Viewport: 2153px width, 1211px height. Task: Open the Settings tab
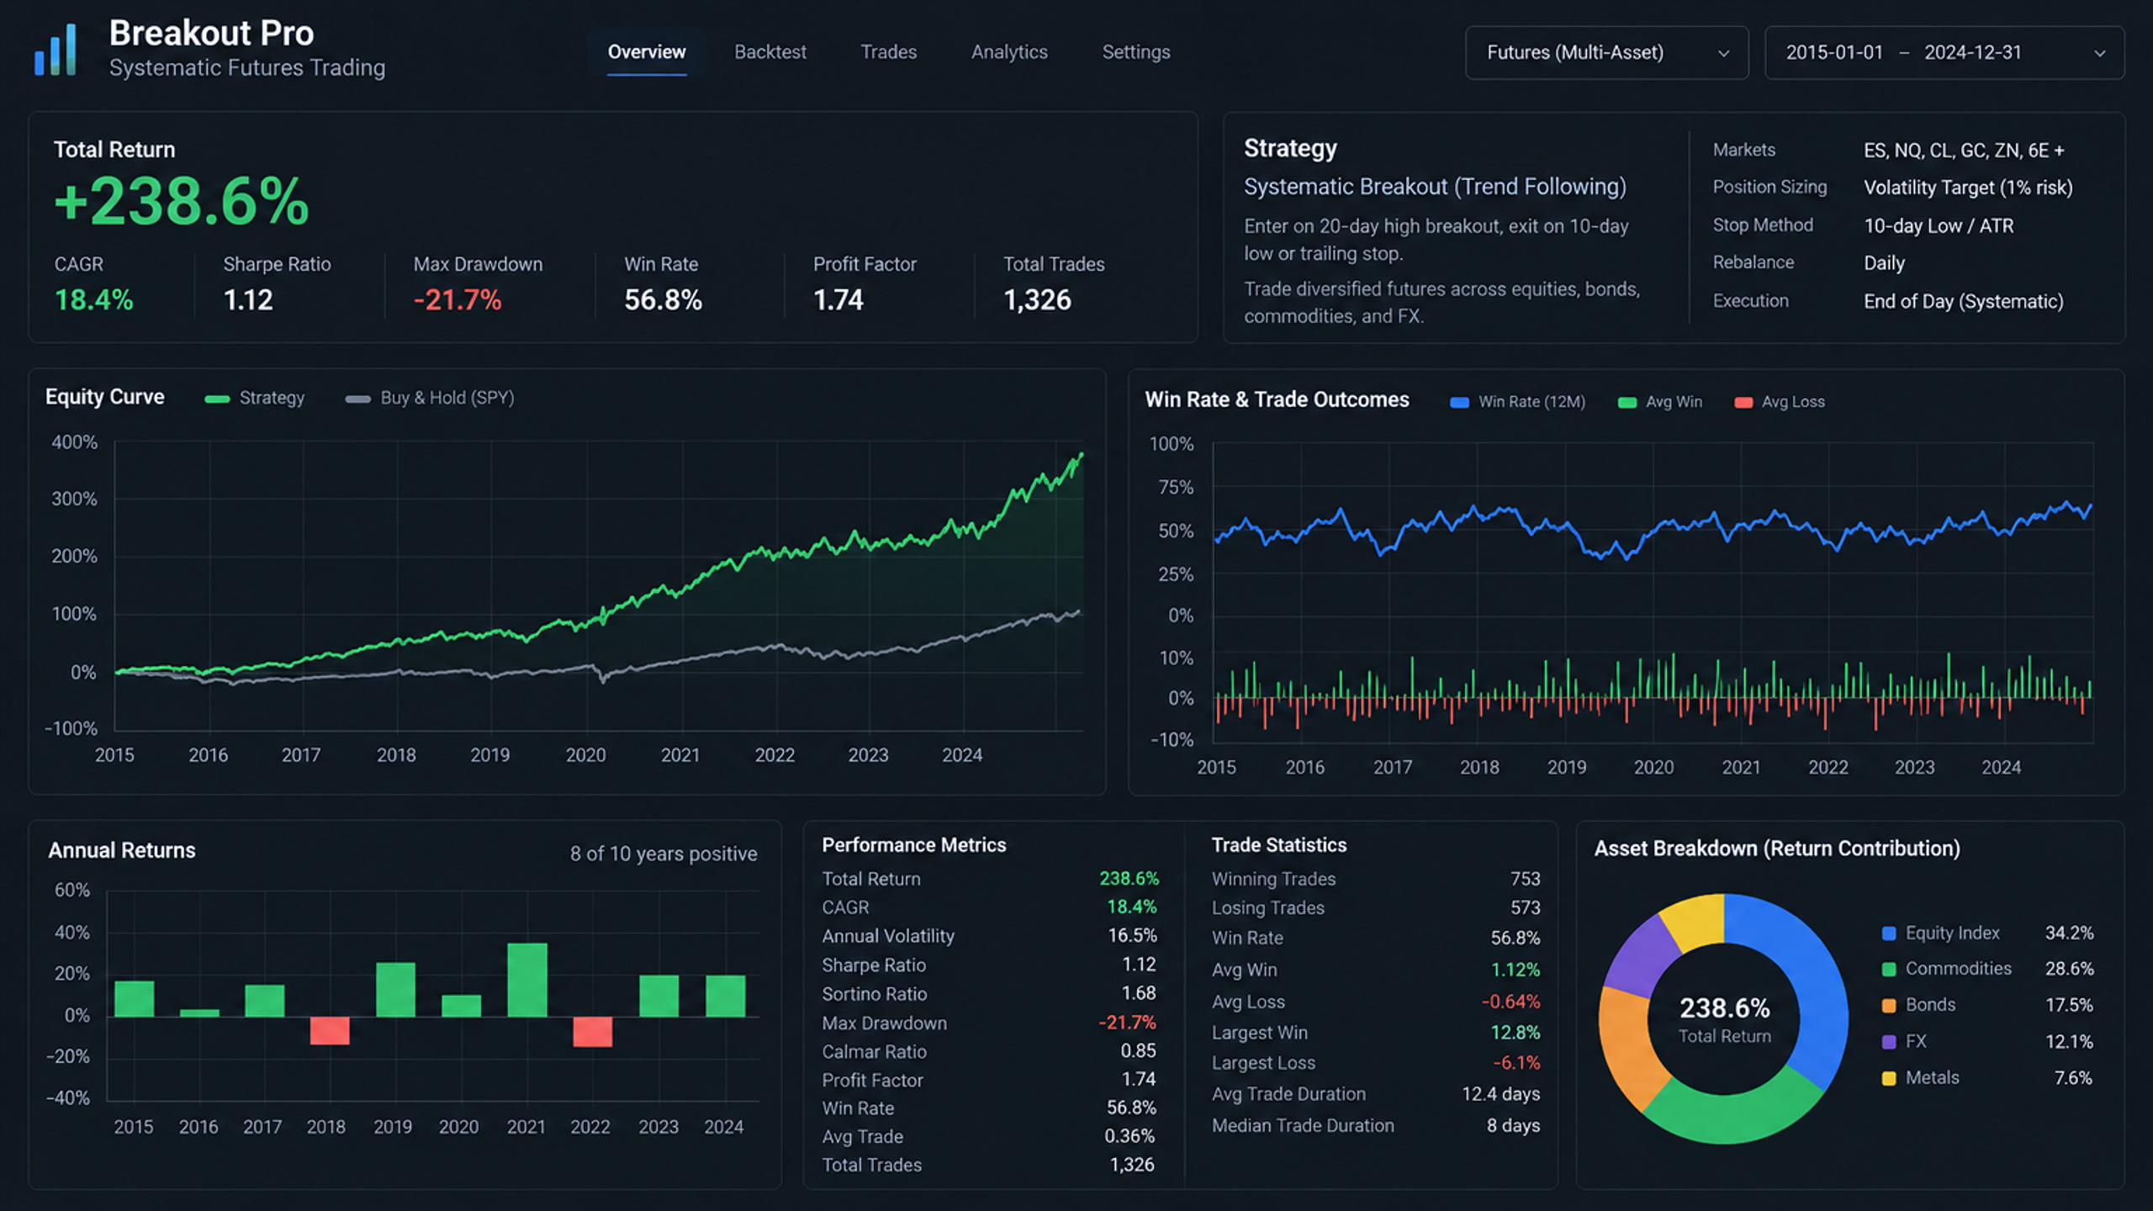pyautogui.click(x=1135, y=52)
